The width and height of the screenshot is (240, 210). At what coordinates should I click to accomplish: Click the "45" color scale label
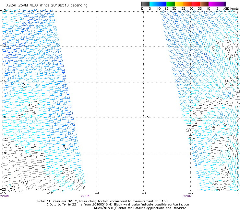216,8
